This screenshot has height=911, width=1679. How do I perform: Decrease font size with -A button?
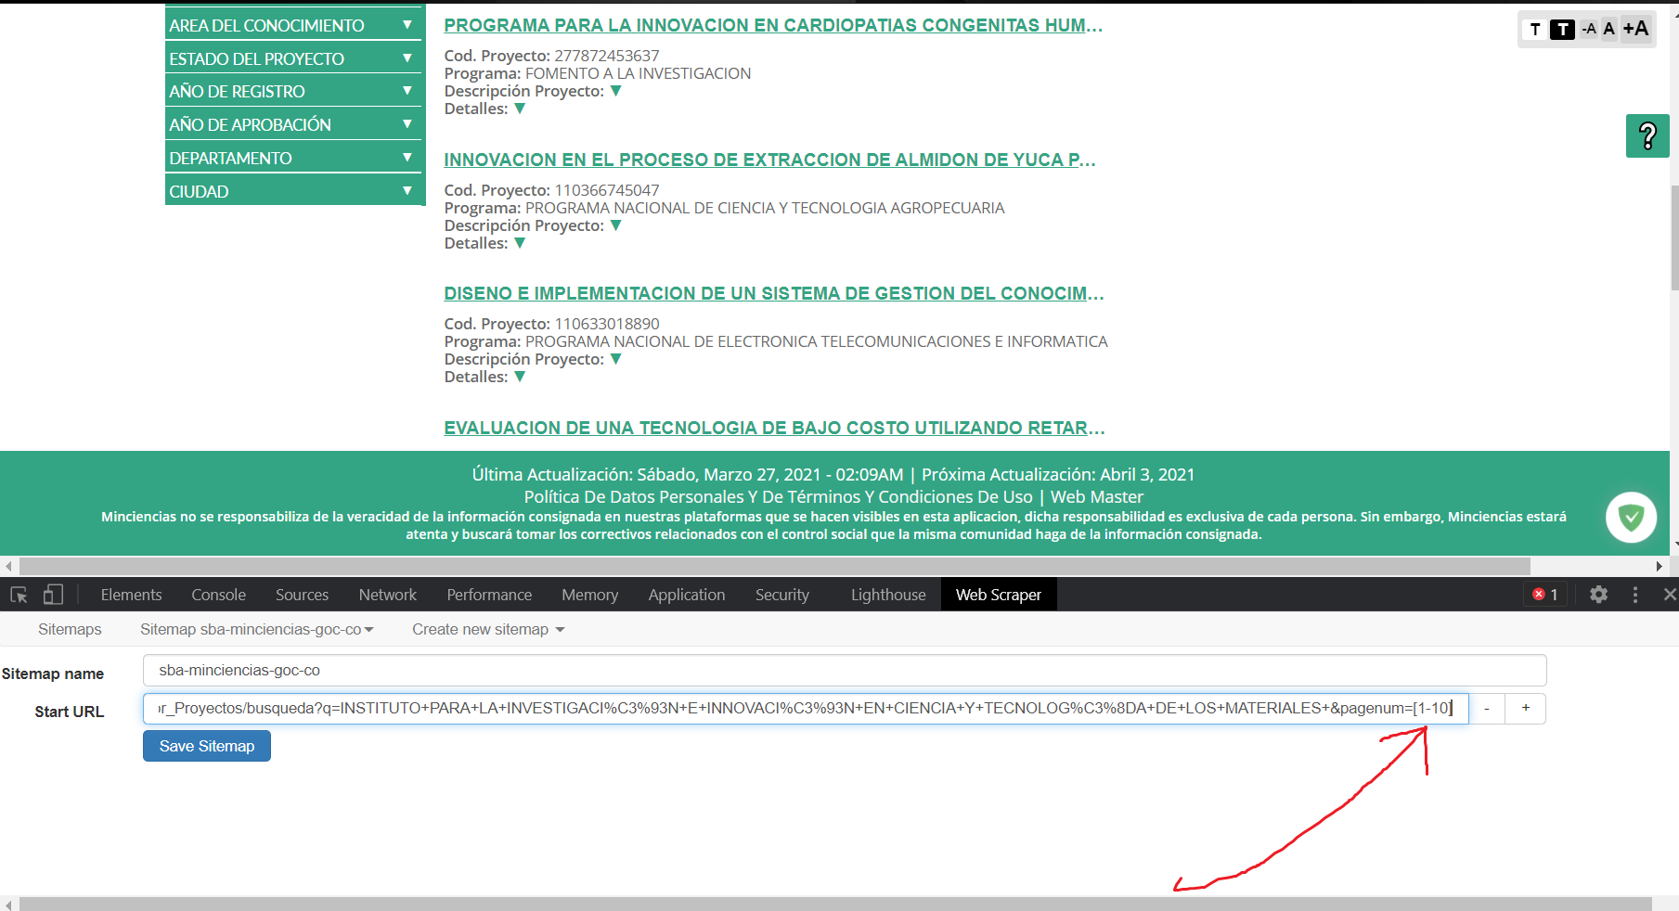[1589, 29]
